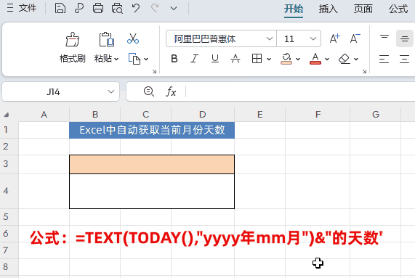This screenshot has height=278, width=415.
Task: Click into the formula bar input
Action: (x=300, y=91)
